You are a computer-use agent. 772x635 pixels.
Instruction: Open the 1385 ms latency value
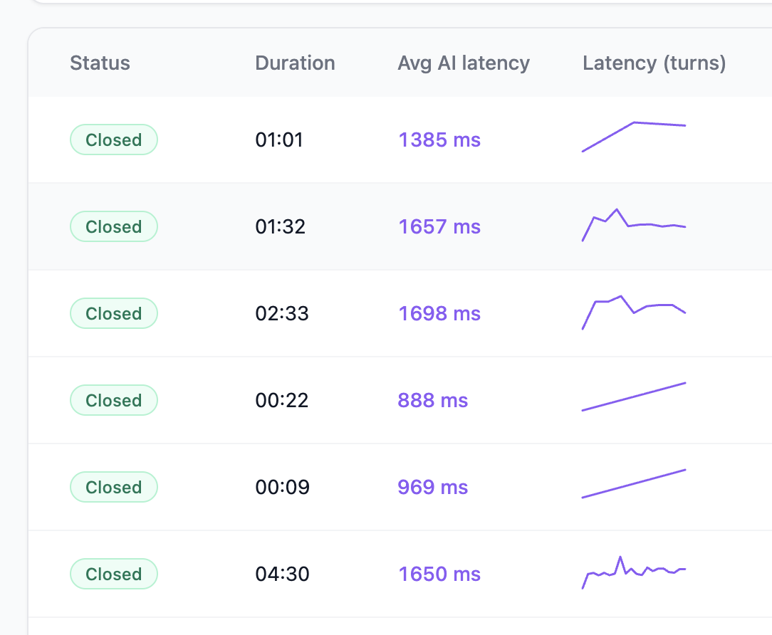pyautogui.click(x=439, y=140)
